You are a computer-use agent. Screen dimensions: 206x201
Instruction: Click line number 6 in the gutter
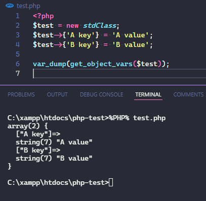click(x=18, y=64)
